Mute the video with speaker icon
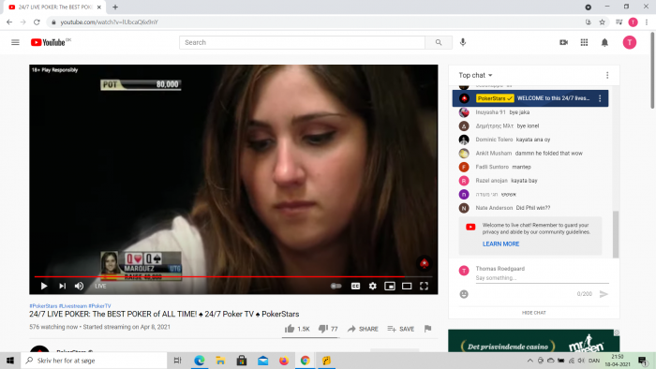The width and height of the screenshot is (656, 369). (79, 286)
